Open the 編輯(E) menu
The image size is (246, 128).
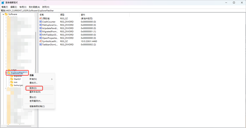coord(14,7)
